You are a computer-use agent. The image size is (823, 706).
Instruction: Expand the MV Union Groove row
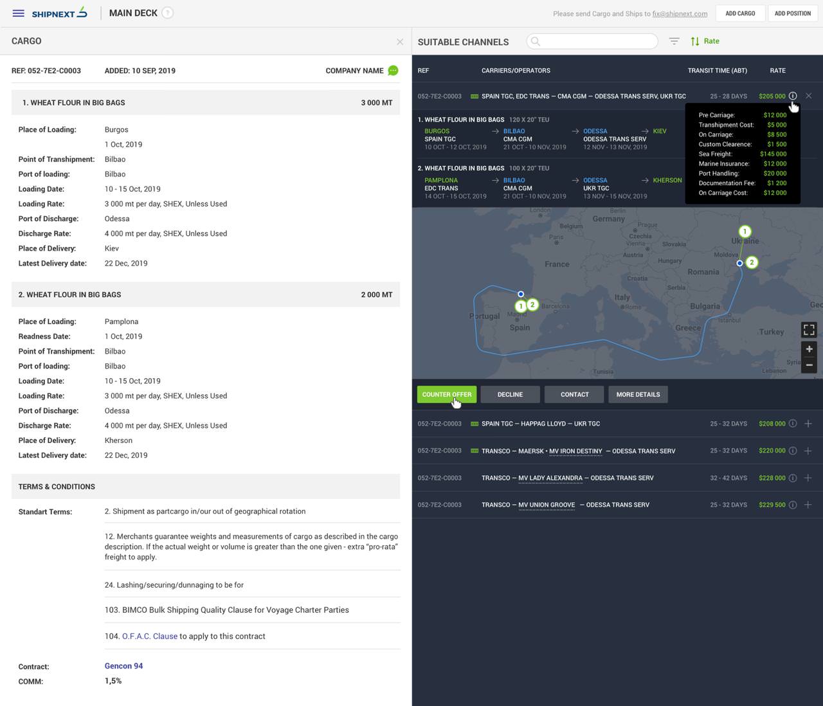coord(808,505)
